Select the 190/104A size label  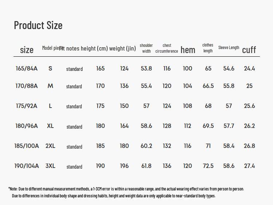pyautogui.click(x=27, y=166)
